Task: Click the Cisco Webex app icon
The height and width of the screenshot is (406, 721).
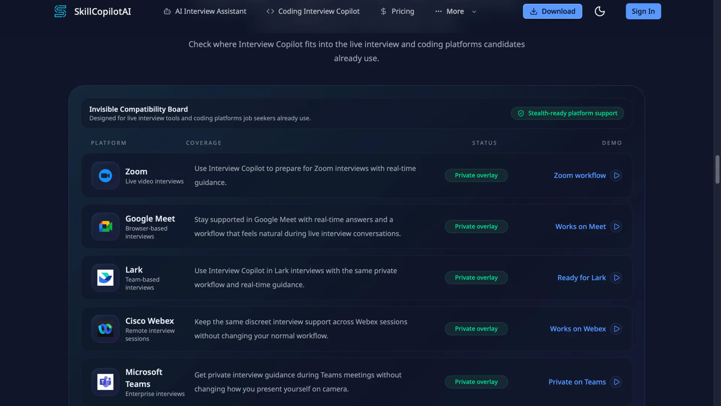Action: pyautogui.click(x=105, y=329)
